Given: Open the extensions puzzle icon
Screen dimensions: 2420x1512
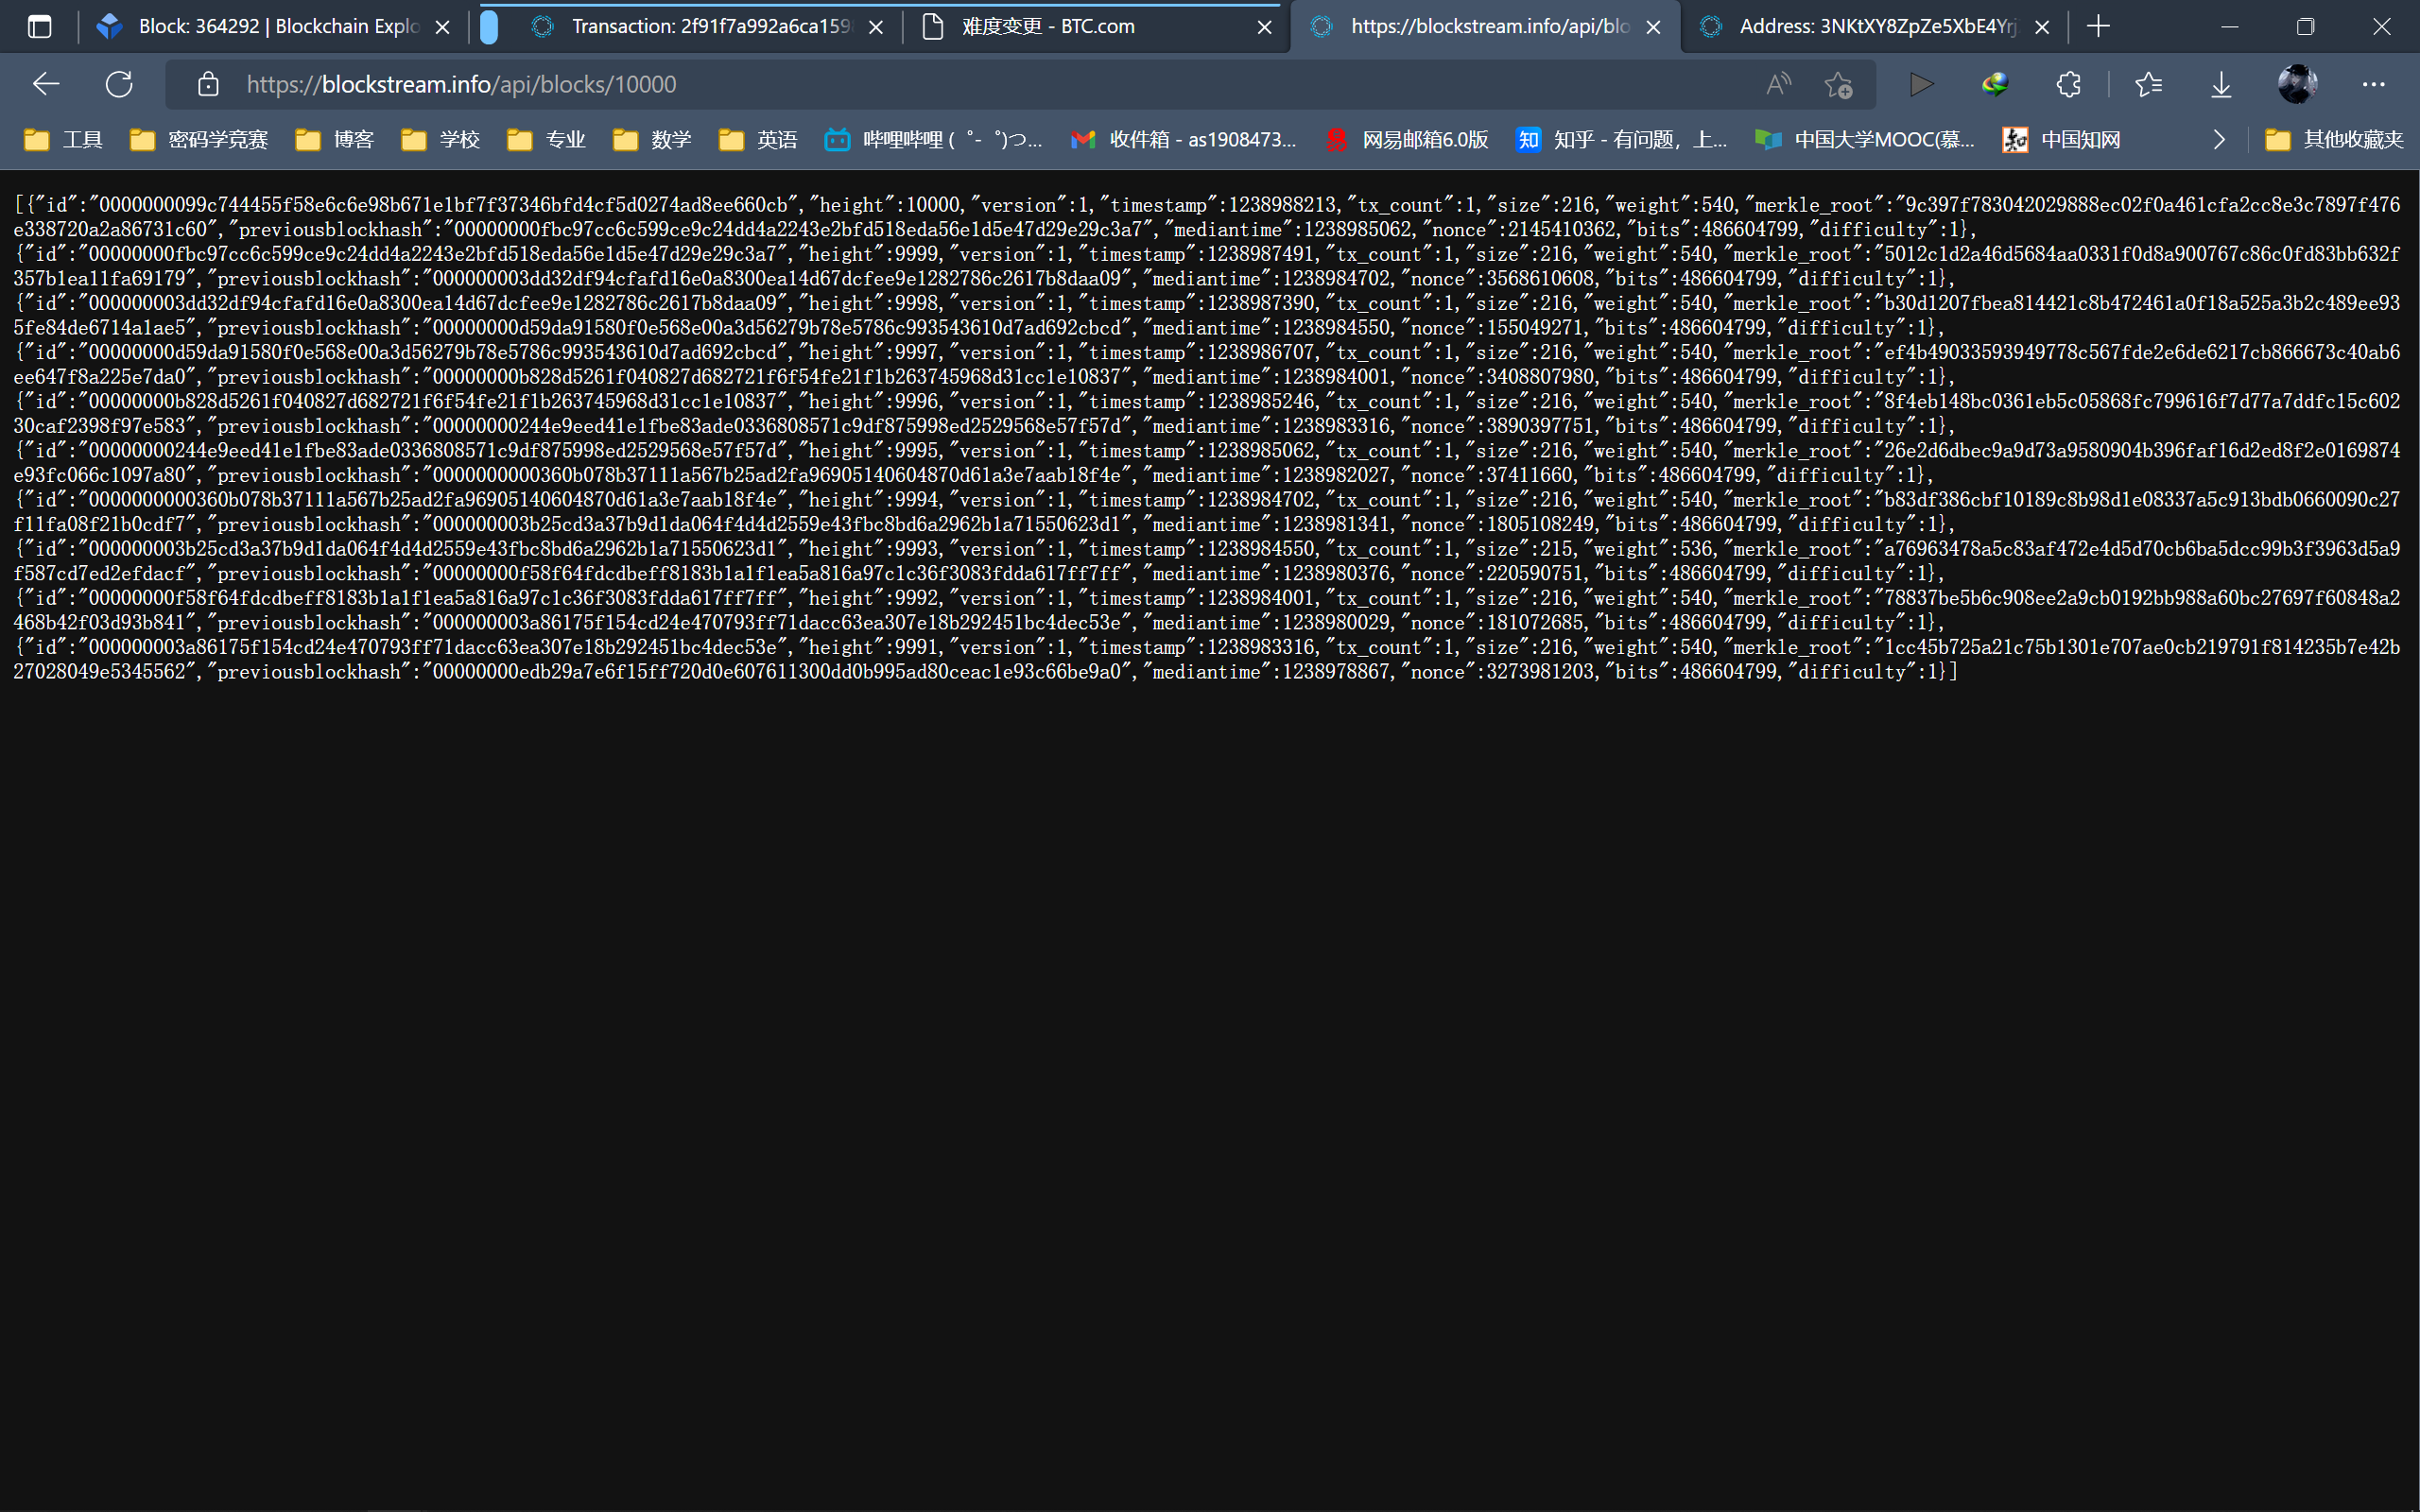Looking at the screenshot, I should (x=2068, y=84).
